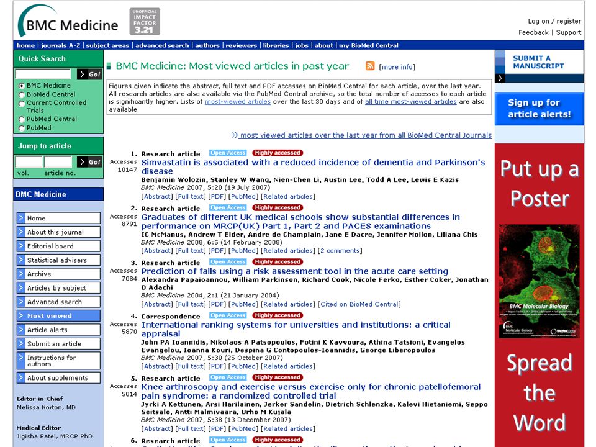Viewport: 596px width, 447px height.
Task: Open authors in top navigation
Action: [207, 45]
